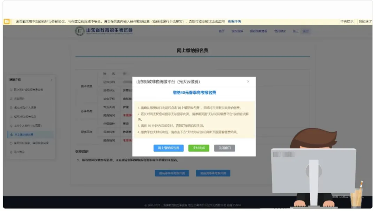Open the 操作选择 navigation item
This screenshot has width=376, height=211.
(x=237, y=31)
